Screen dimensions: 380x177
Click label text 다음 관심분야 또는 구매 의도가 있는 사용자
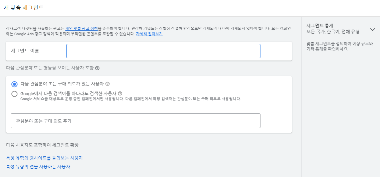click(62, 84)
